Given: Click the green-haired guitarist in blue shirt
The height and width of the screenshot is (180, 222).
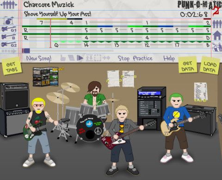Looking at the screenshot, I should [x=177, y=128].
